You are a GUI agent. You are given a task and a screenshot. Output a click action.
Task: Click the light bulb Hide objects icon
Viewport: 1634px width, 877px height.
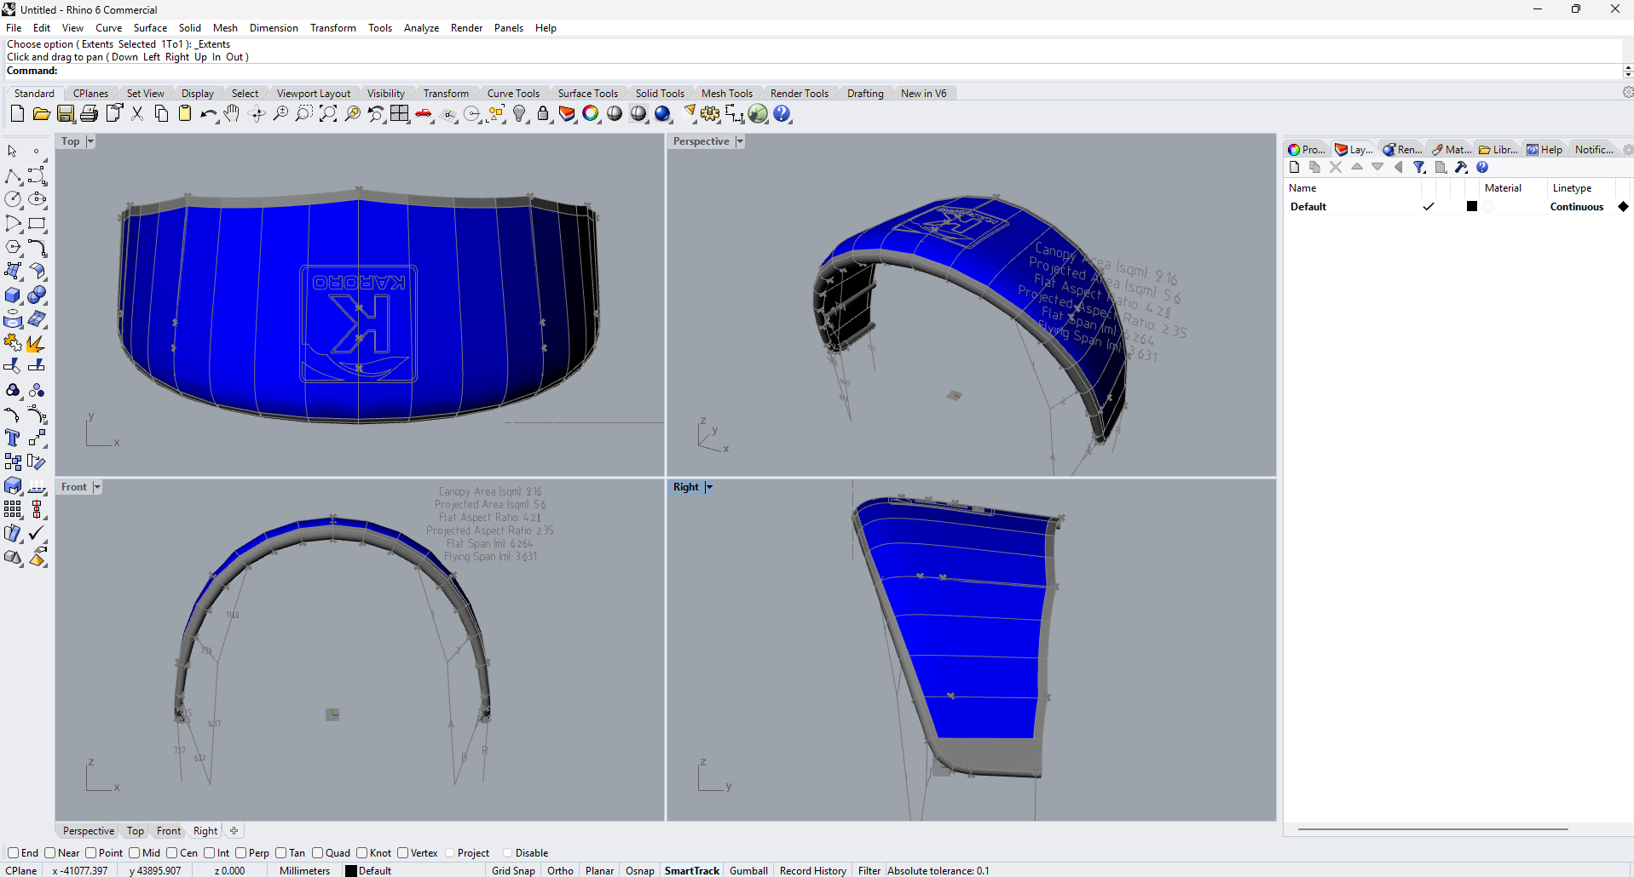coord(520,113)
